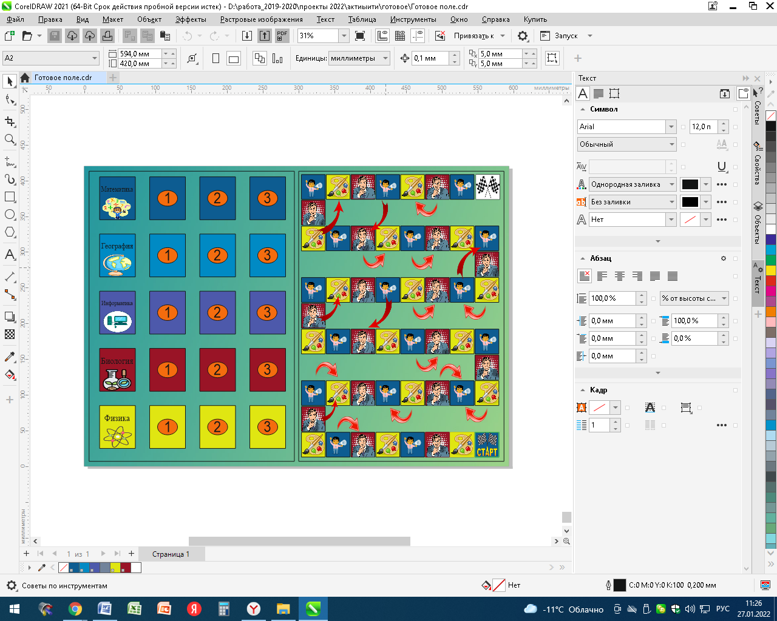Open the Купить menu link
The width and height of the screenshot is (777, 621).
click(x=535, y=19)
